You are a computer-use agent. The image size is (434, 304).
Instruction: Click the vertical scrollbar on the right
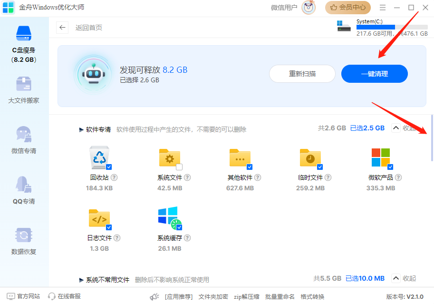[432, 138]
